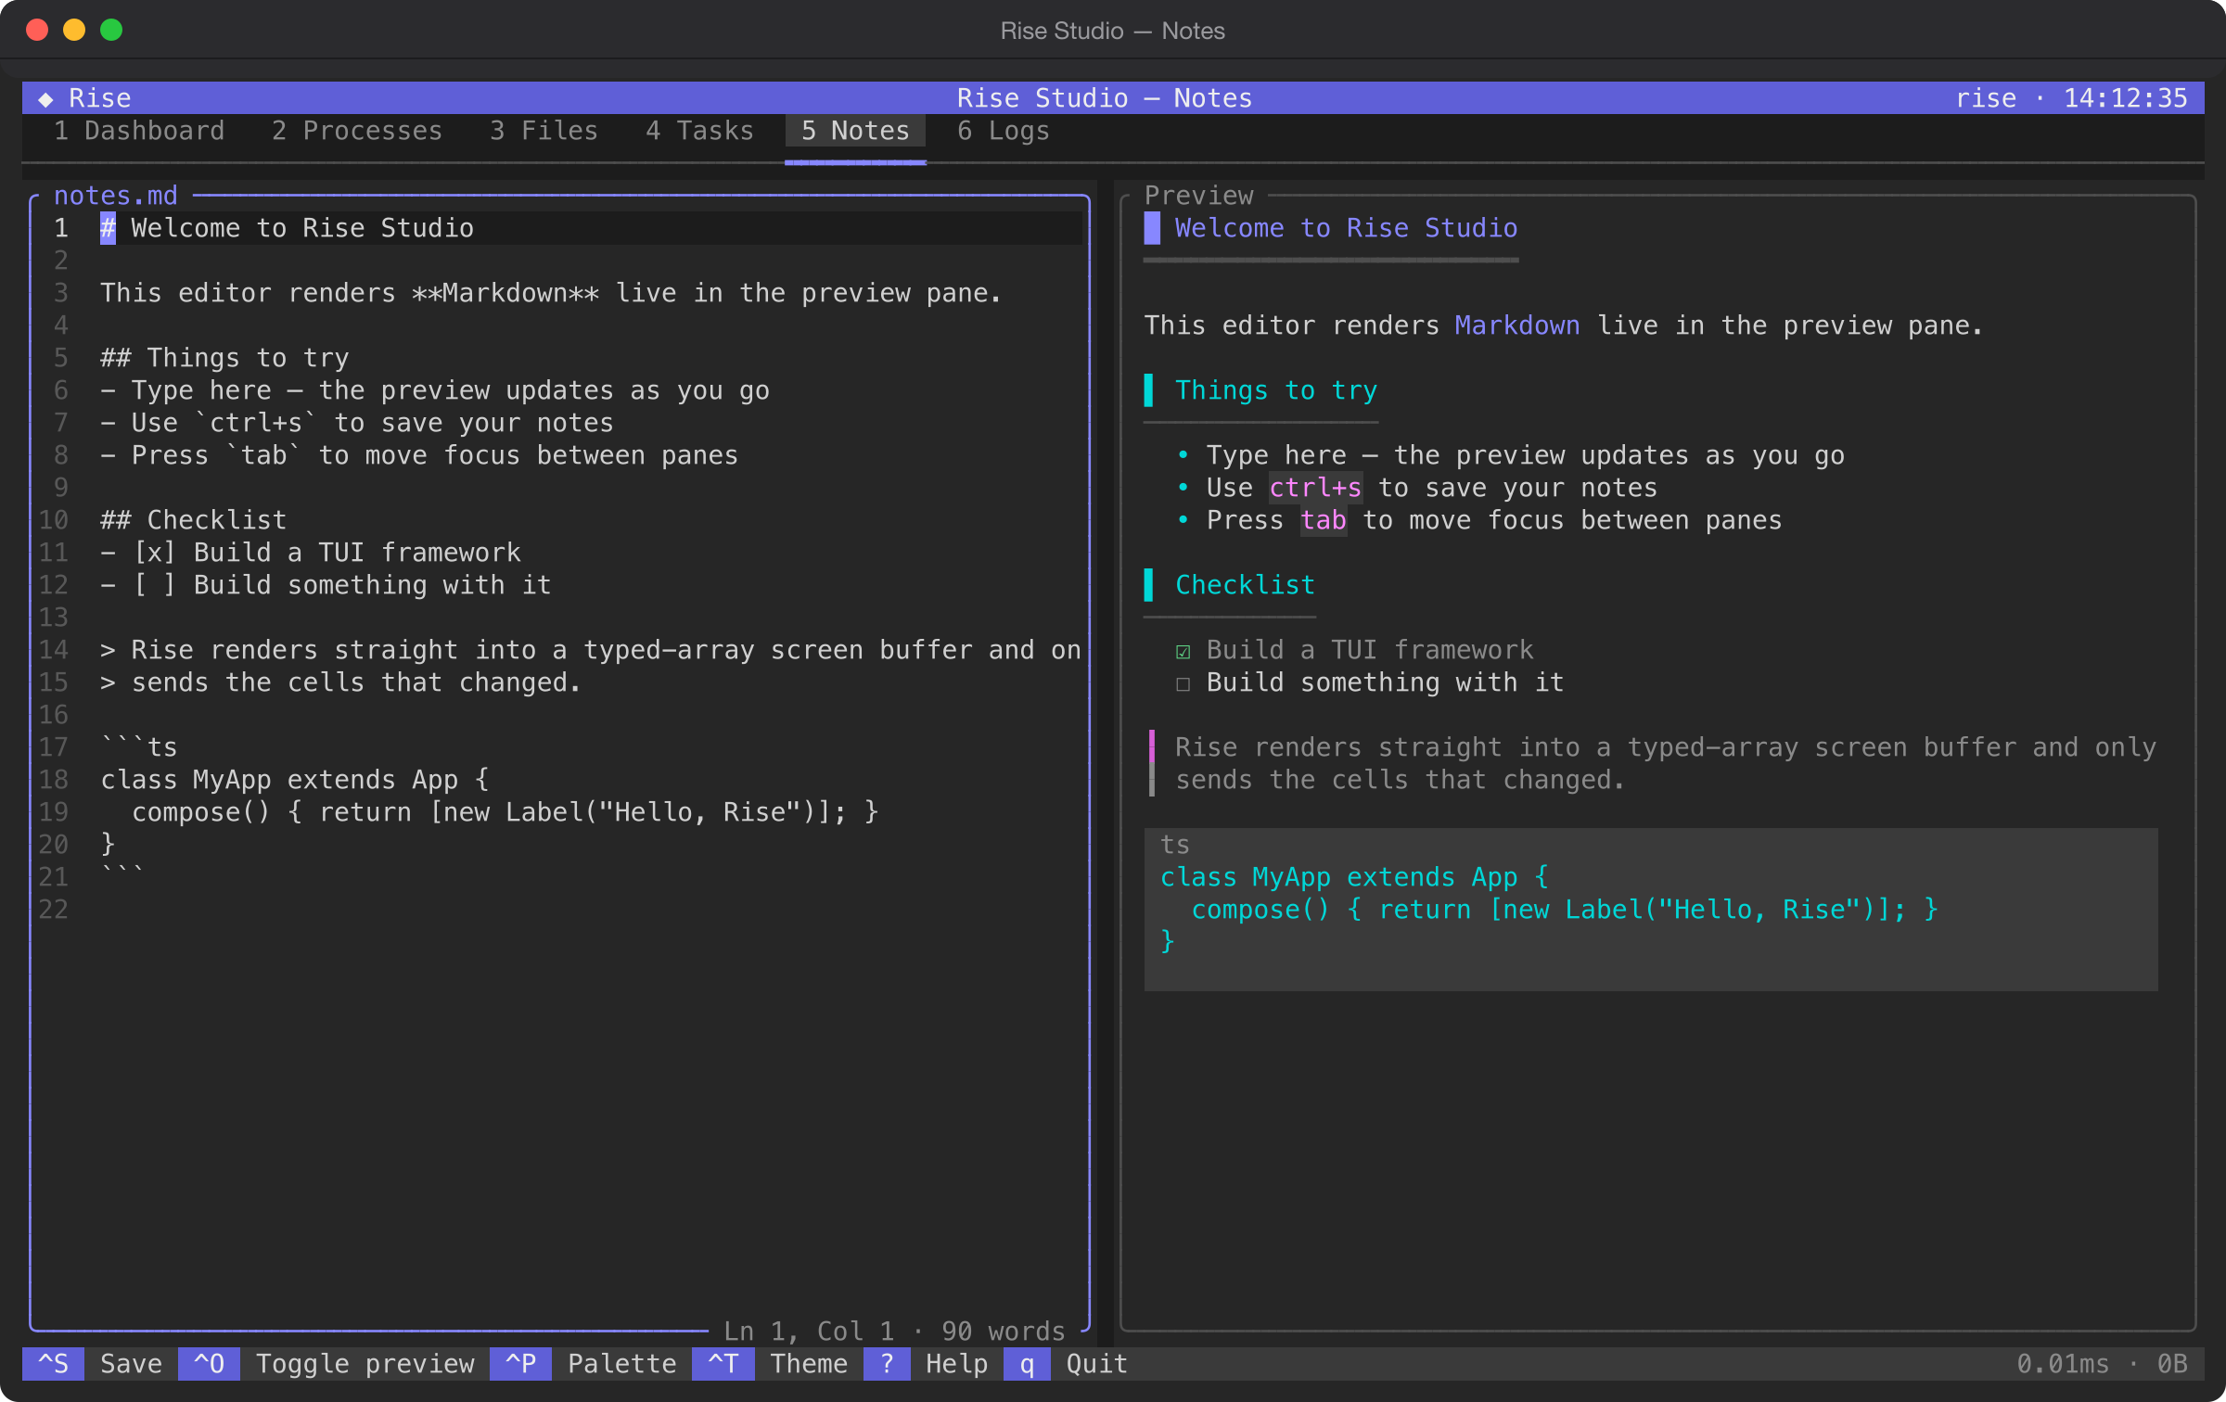Click editor line '- [ ] Build something with it'
2226x1402 pixels.
click(326, 585)
